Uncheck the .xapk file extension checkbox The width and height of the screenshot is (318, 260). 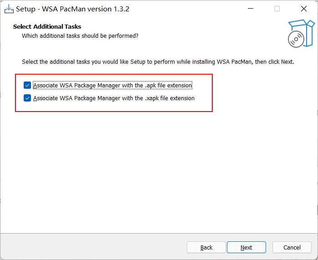27,98
